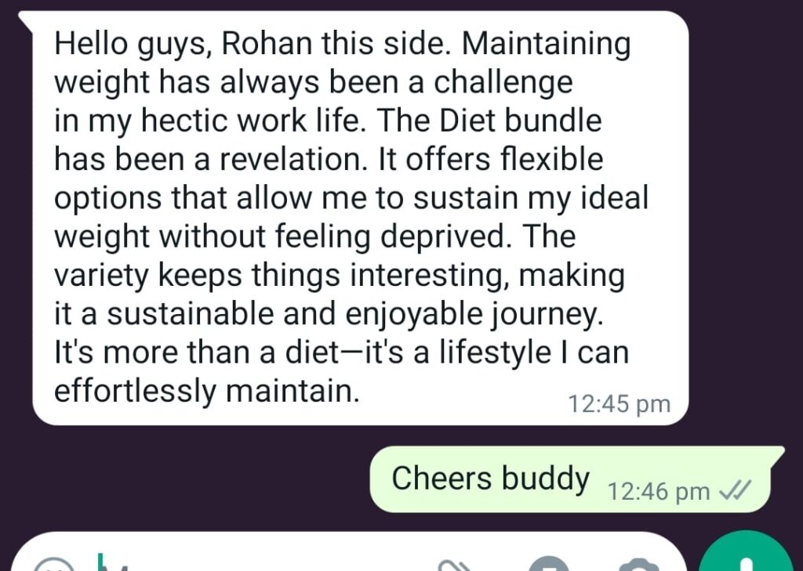Tap the phrase "It's more than a diet"

tap(197, 352)
